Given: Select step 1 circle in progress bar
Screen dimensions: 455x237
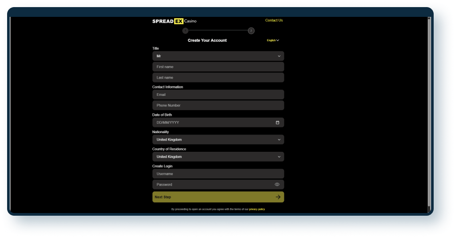Looking at the screenshot, I should 185,31.
